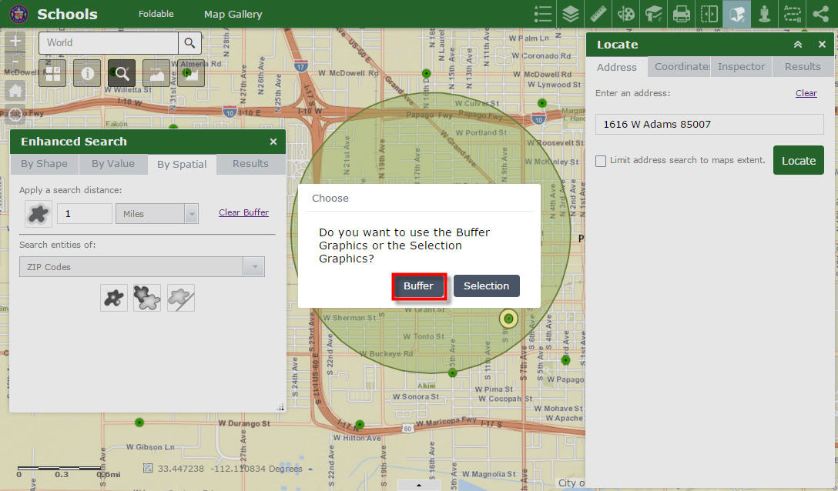Open the fifth map widget, factory with dot
Screen dimensions: 838x491
[191, 73]
